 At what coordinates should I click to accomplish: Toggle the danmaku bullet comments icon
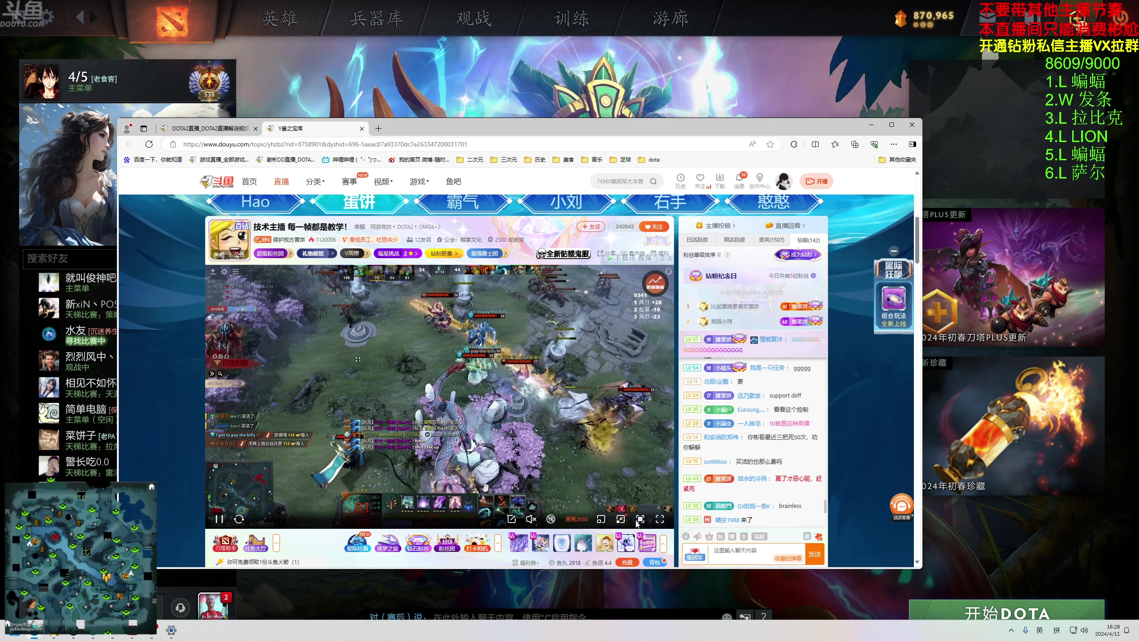pos(551,519)
